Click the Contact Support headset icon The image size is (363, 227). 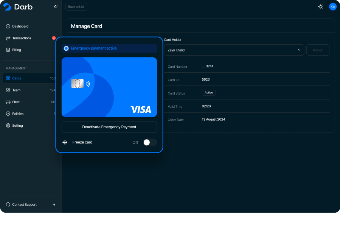click(x=8, y=205)
